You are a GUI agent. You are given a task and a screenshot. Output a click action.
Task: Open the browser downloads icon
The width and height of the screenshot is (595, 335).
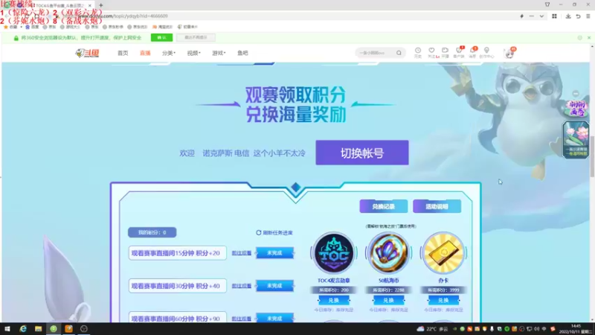(568, 16)
